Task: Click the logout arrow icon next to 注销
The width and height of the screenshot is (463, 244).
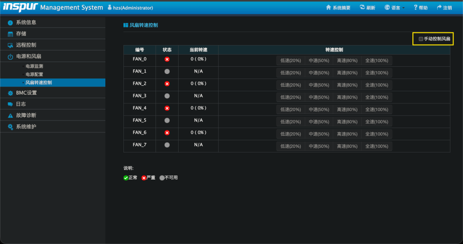Action: [x=439, y=7]
